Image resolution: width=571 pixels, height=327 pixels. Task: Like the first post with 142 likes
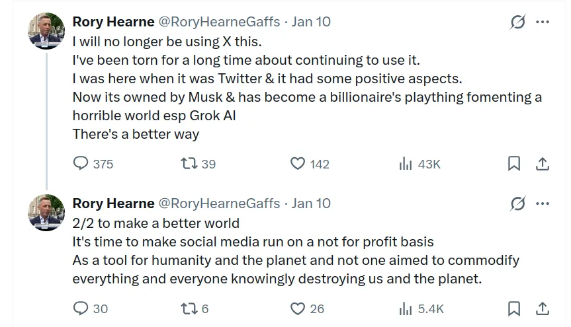[298, 163]
